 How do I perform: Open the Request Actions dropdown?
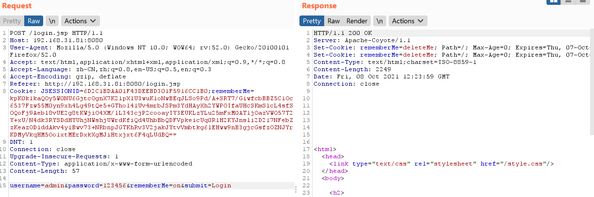tap(80, 21)
